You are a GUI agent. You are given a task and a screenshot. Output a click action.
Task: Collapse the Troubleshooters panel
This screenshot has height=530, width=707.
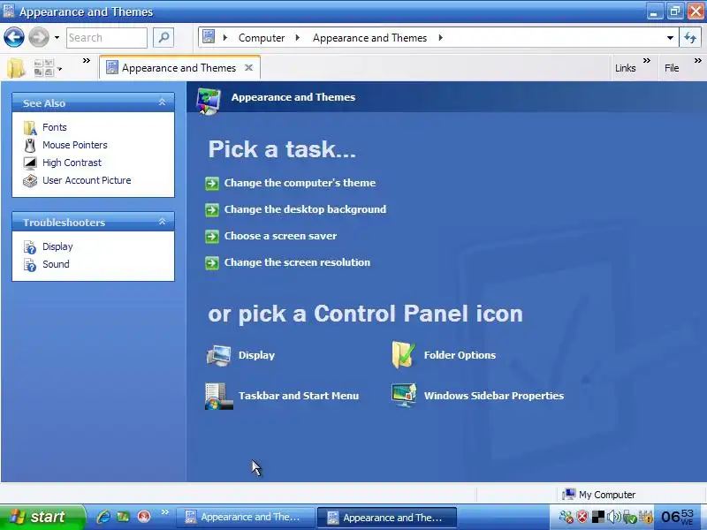pyautogui.click(x=162, y=222)
